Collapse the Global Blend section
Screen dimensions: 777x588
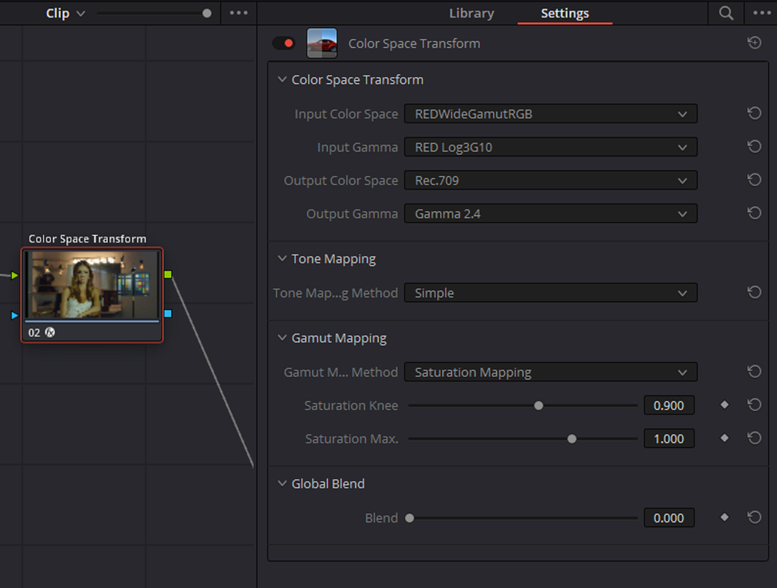(x=282, y=483)
